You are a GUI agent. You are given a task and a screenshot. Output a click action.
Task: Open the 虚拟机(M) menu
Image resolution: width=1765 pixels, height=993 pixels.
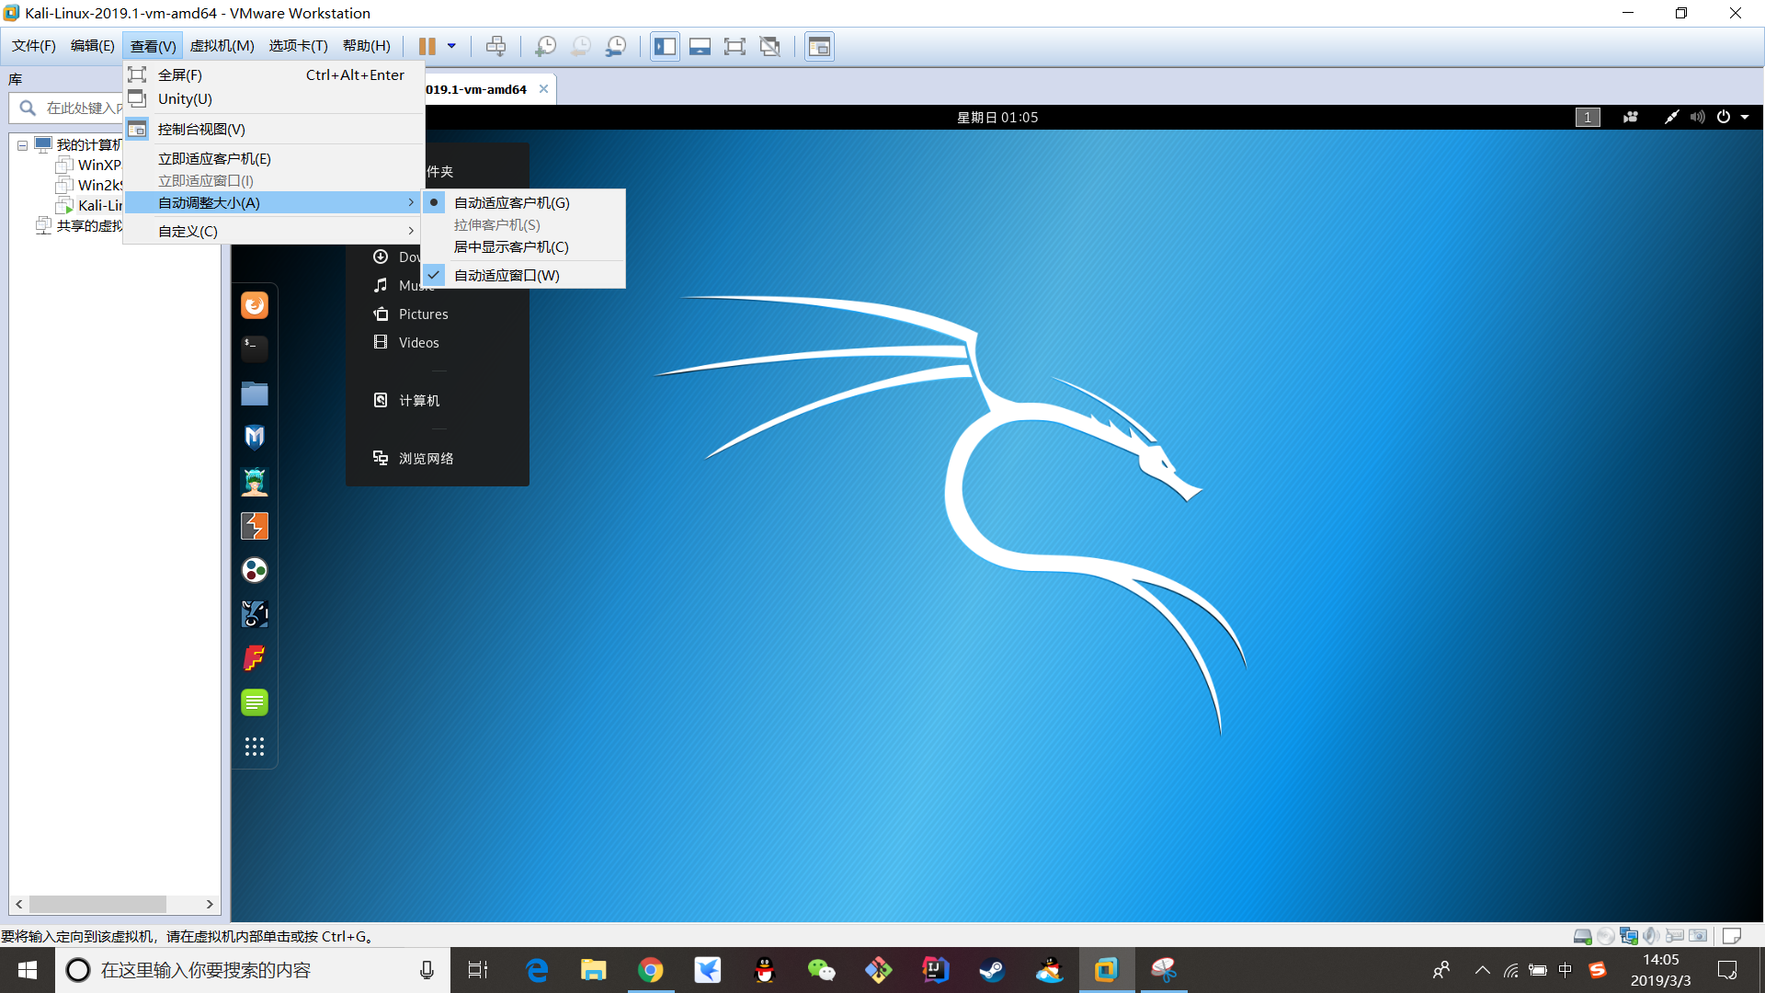222,46
